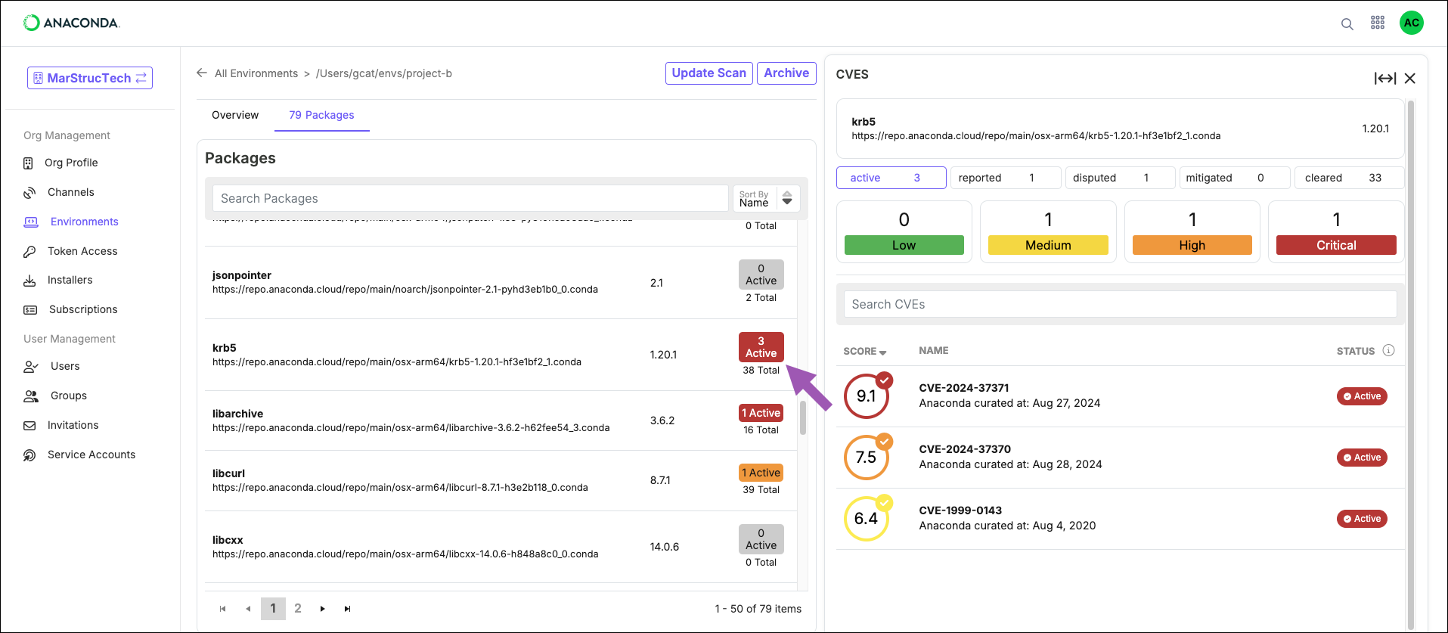Click the STATUS info icon
Screen dimensions: 1448x633
click(1388, 350)
